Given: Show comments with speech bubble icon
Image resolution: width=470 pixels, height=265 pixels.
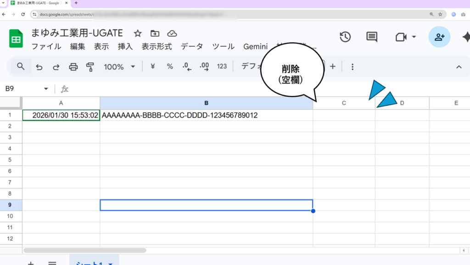Looking at the screenshot, I should 372,37.
